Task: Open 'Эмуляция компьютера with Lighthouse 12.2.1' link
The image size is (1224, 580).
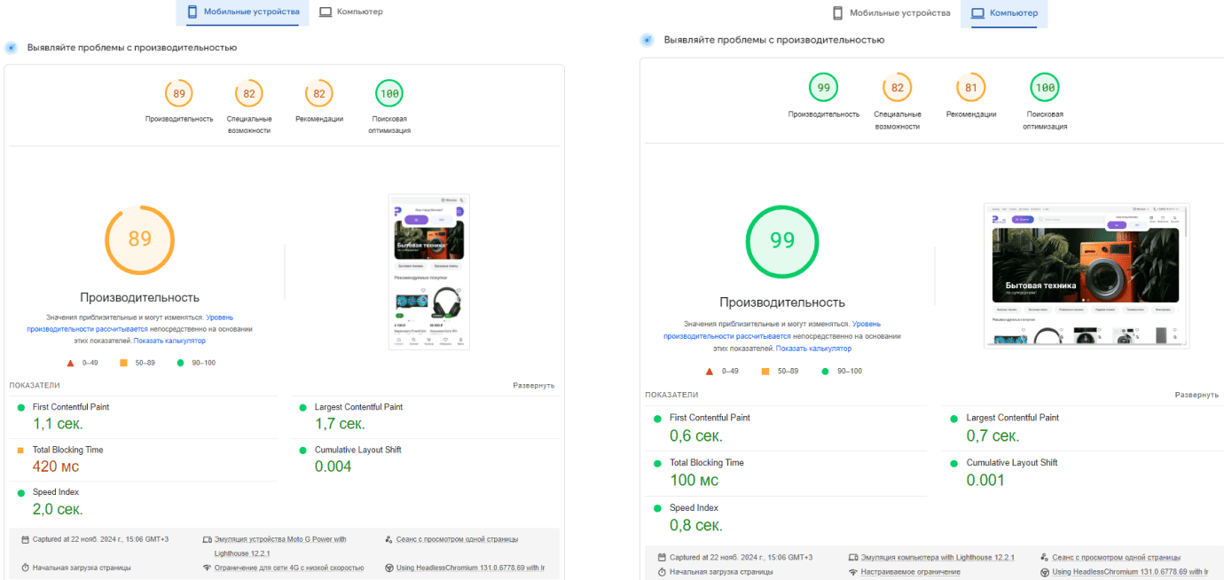Action: pyautogui.click(x=938, y=558)
